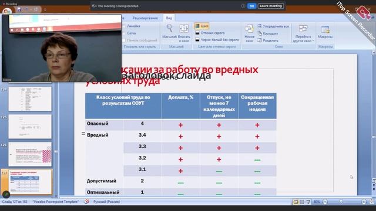Open the Макросы macros dialog
The width and height of the screenshot is (376, 211).
click(x=325, y=32)
